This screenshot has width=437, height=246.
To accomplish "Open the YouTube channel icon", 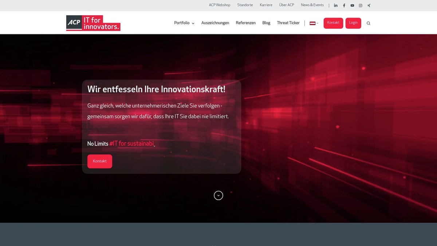I will [x=352, y=5].
